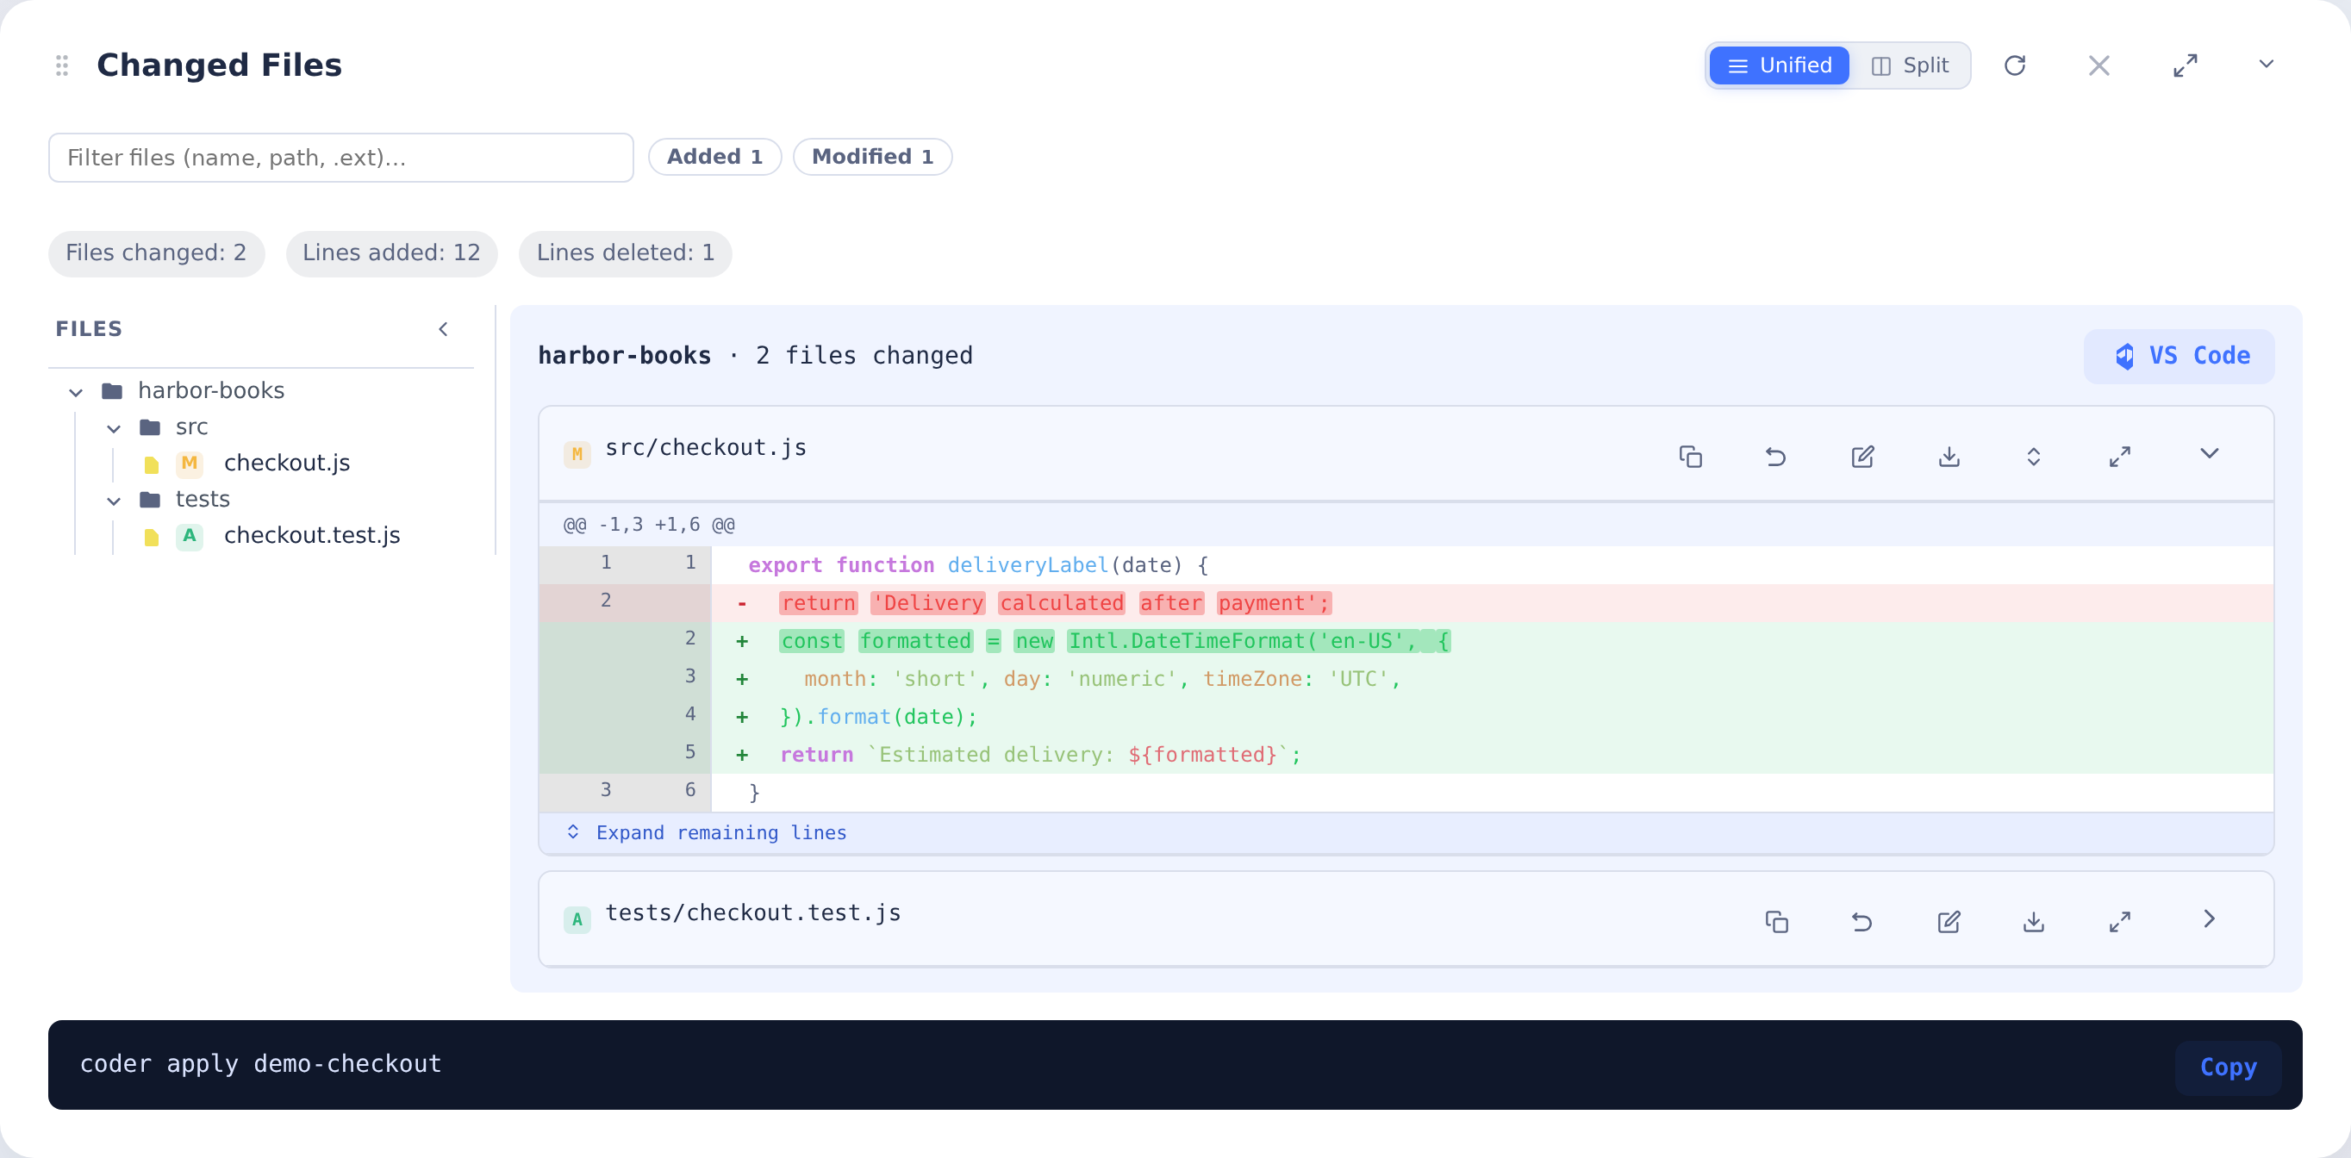Click the tests/checkout.test.js header name
This screenshot has height=1158, width=2351.
tap(753, 913)
